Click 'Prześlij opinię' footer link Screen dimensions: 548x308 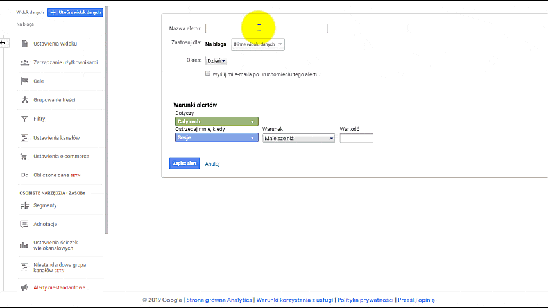416,300
